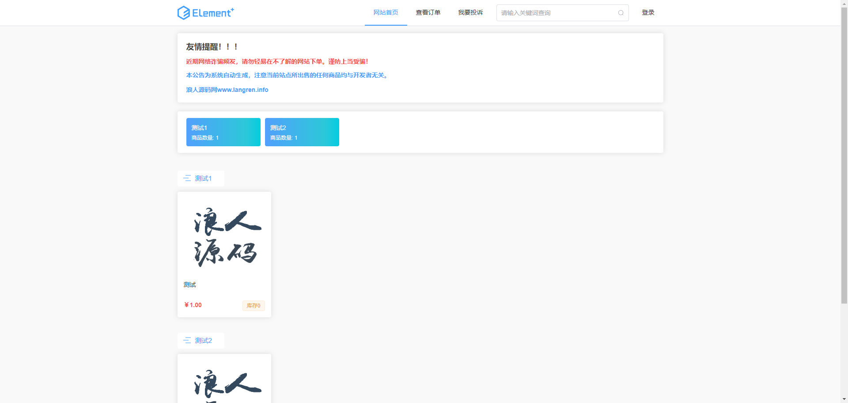
Task: Click the scrollbar down arrow
Action: (844, 399)
